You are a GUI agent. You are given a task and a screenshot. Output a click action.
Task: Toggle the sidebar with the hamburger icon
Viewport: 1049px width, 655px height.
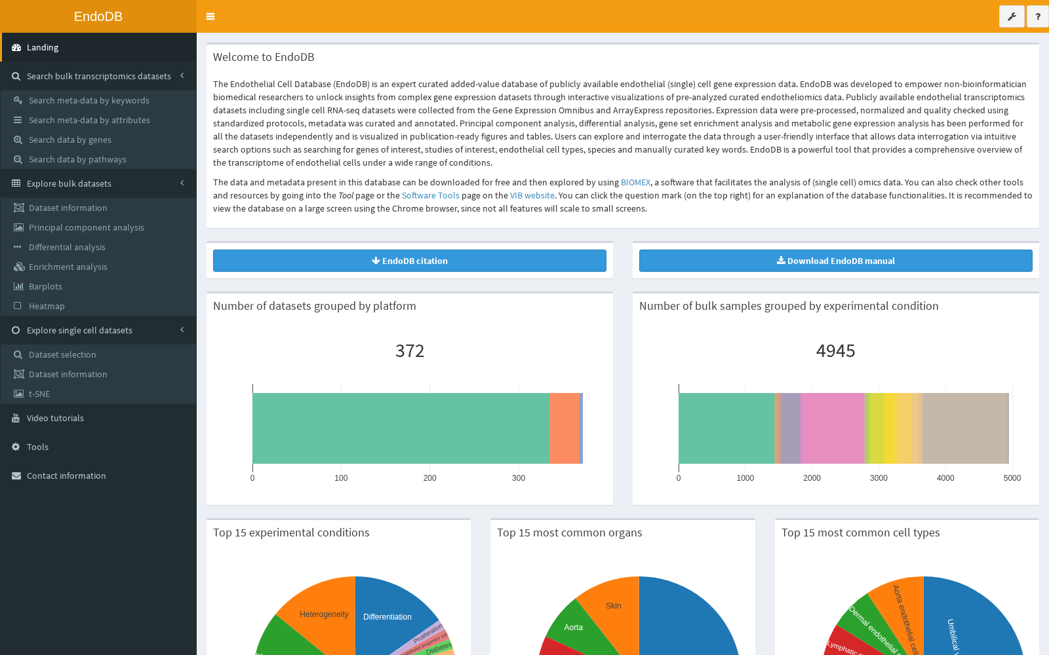tap(210, 16)
